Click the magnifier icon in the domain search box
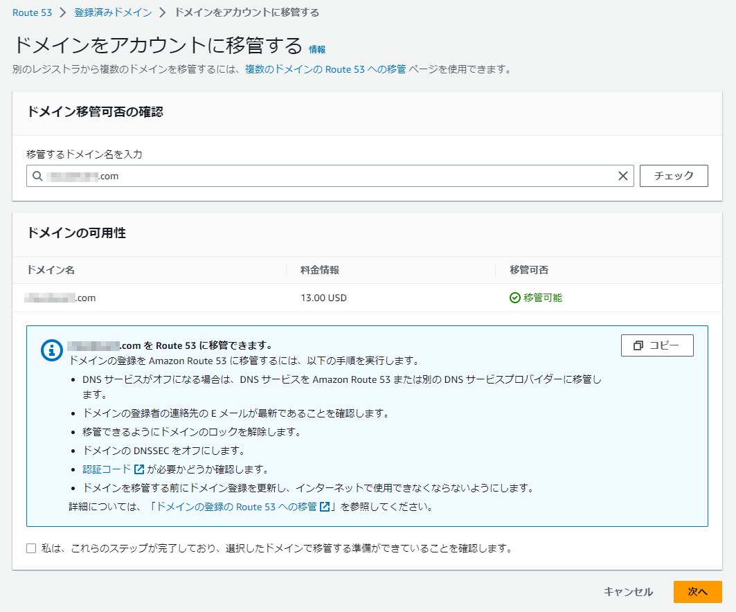Image resolution: width=736 pixels, height=612 pixels. click(x=37, y=176)
